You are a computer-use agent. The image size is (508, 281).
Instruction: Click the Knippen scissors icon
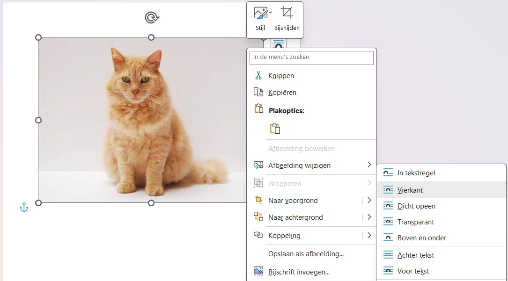[258, 75]
